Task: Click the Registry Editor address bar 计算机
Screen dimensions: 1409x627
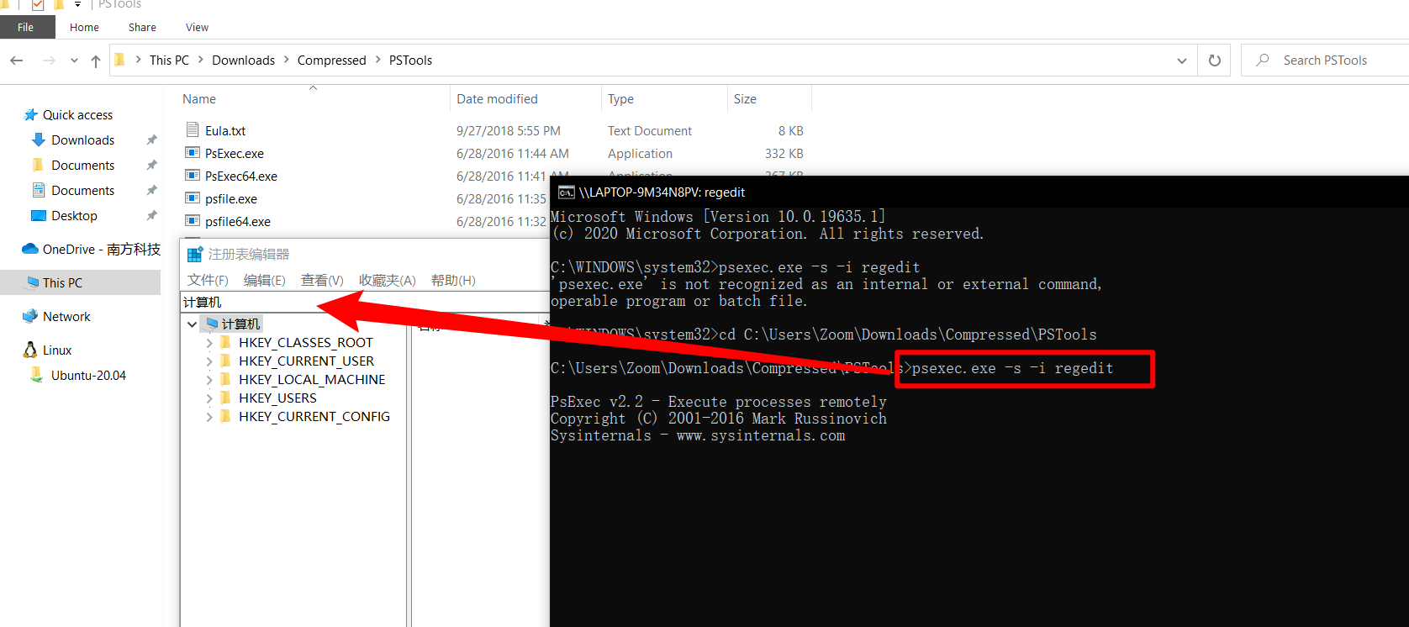Action: (366, 302)
